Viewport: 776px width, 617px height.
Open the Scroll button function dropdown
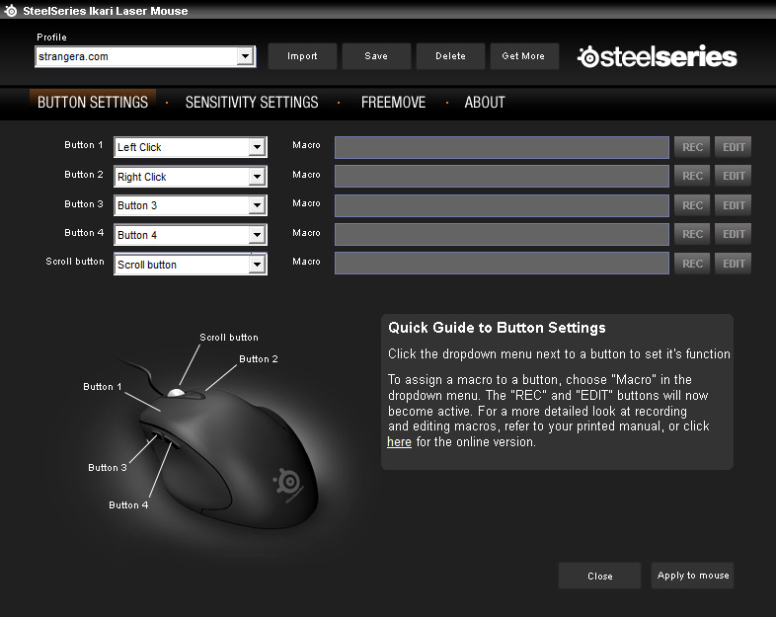click(257, 265)
